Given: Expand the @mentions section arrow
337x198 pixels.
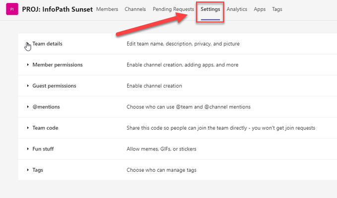Looking at the screenshot, I should coord(28,107).
